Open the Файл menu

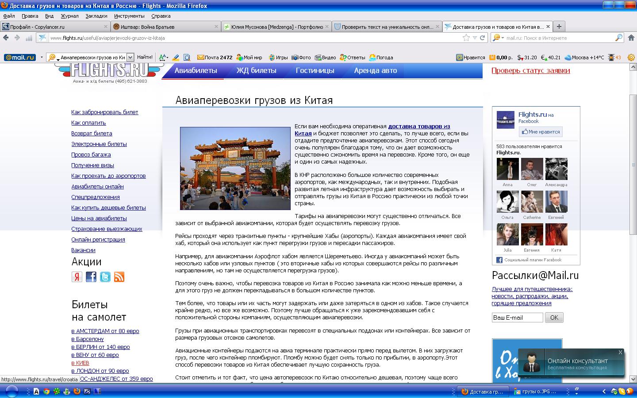pos(9,16)
